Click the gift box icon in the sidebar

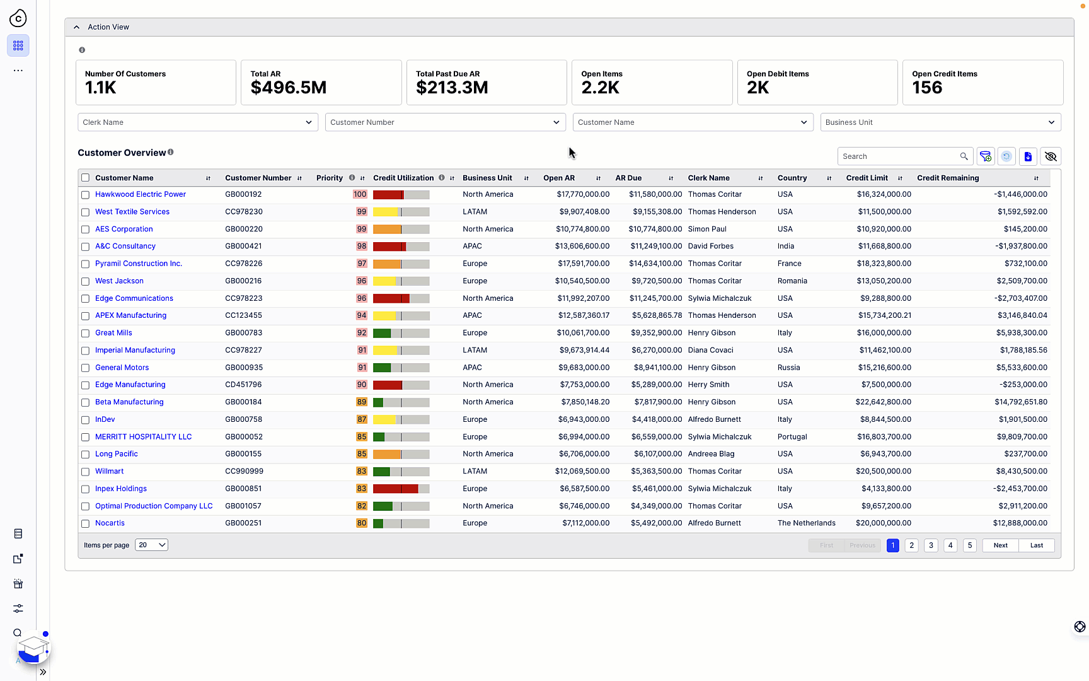tap(18, 584)
